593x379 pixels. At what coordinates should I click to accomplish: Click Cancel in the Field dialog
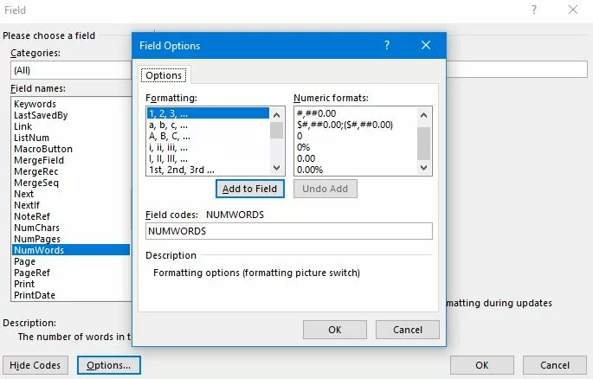[x=554, y=365]
